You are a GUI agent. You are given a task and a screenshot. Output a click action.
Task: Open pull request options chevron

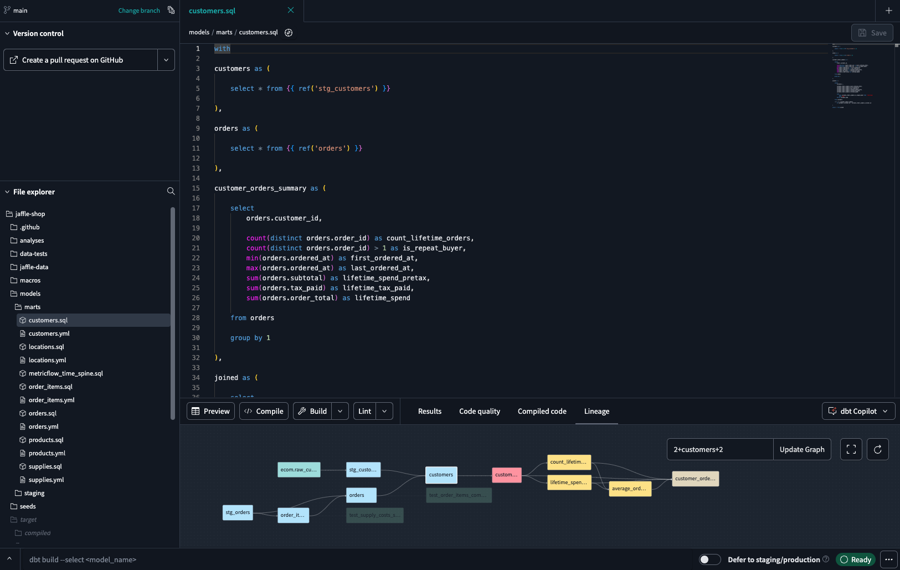[x=166, y=60]
